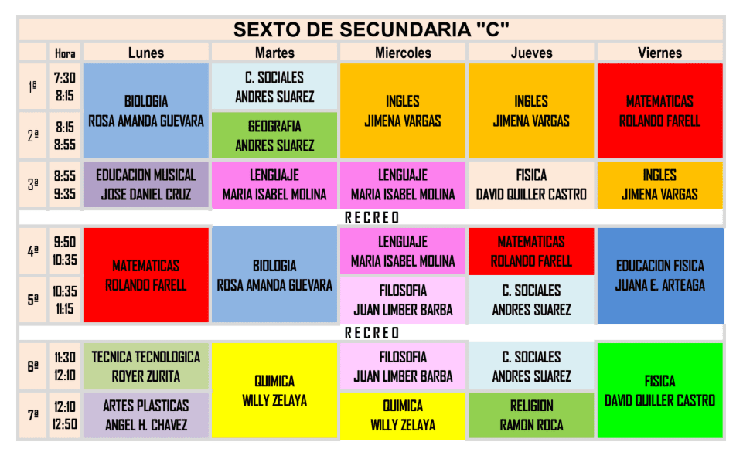Viewport: 743px width, 459px height.
Task: Click the Hora header cell
Action: (x=65, y=53)
